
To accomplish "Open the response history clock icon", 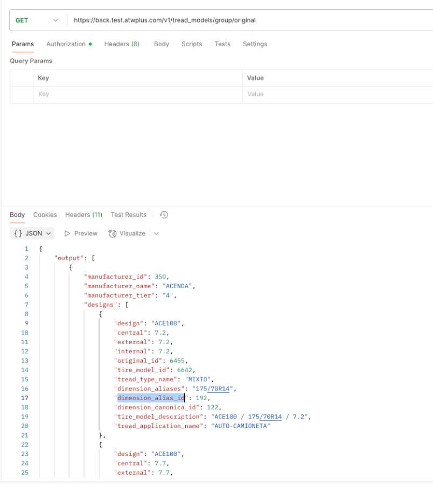I will pos(164,215).
